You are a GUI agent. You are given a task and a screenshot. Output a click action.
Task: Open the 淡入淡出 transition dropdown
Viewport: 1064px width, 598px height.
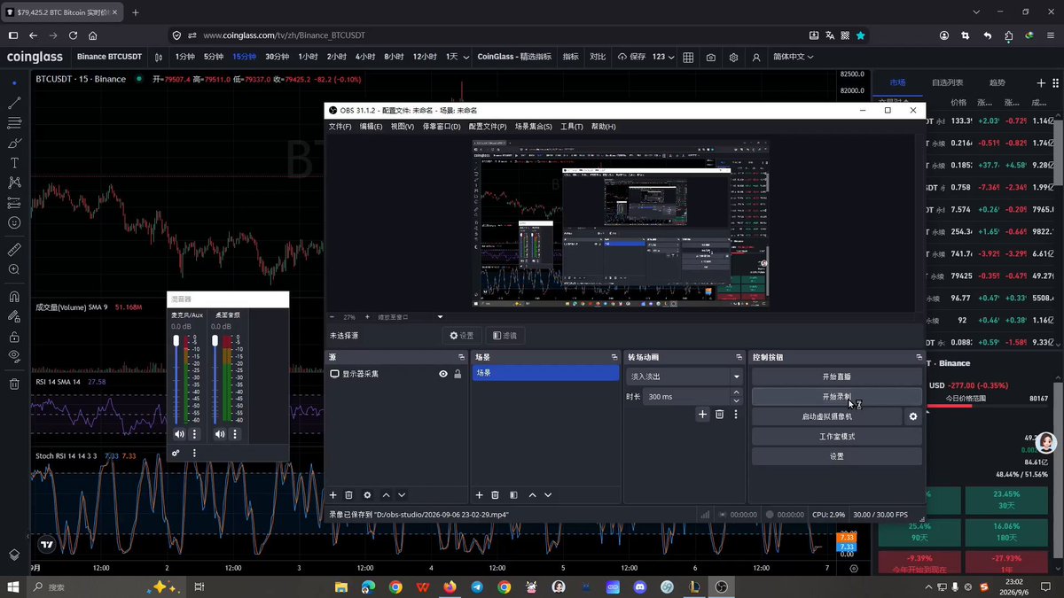tap(685, 377)
